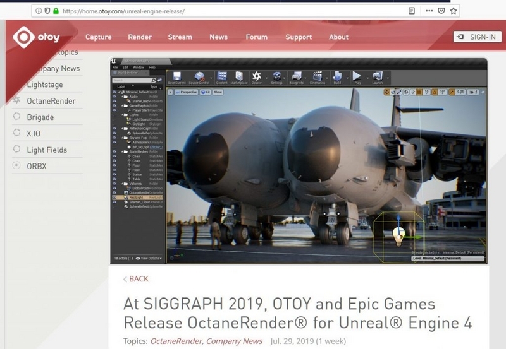Toggle reader view icon in address bar
This screenshot has width=506, height=349.
click(x=412, y=11)
